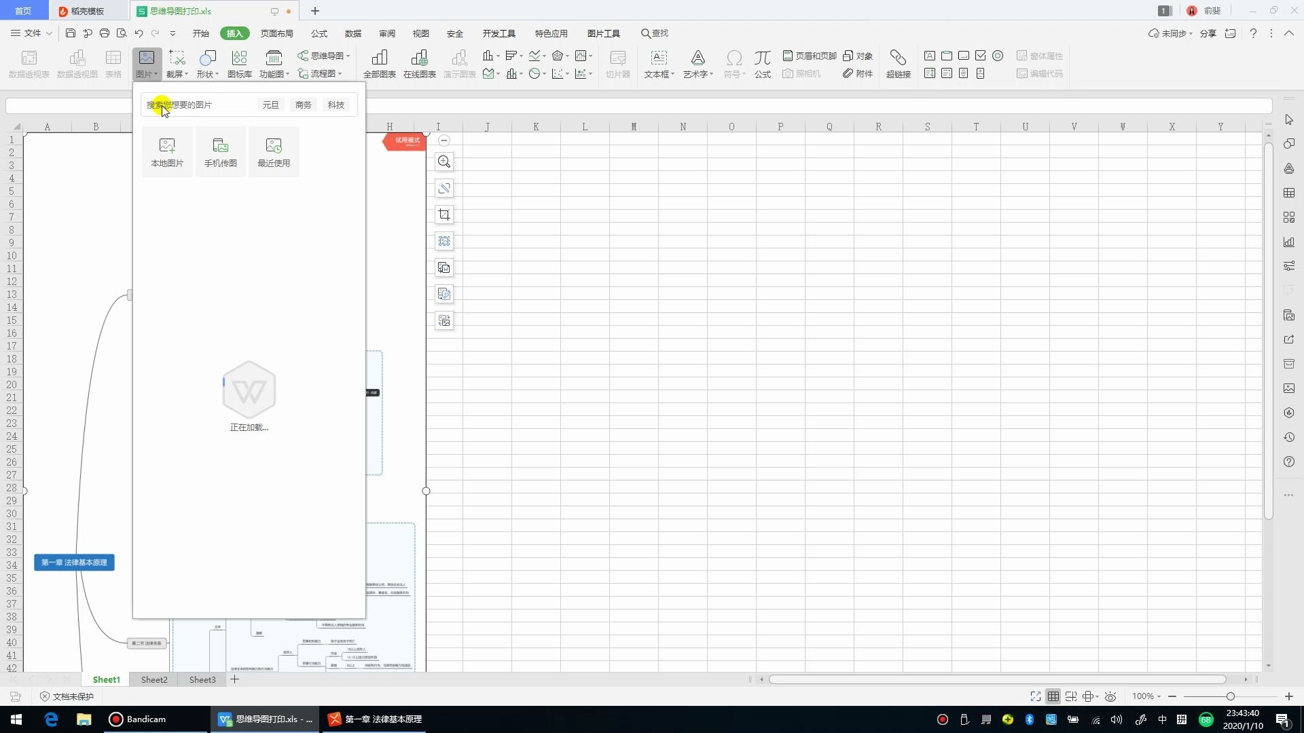Open 全部图表 all charts
Image resolution: width=1304 pixels, height=733 pixels.
coord(380,64)
